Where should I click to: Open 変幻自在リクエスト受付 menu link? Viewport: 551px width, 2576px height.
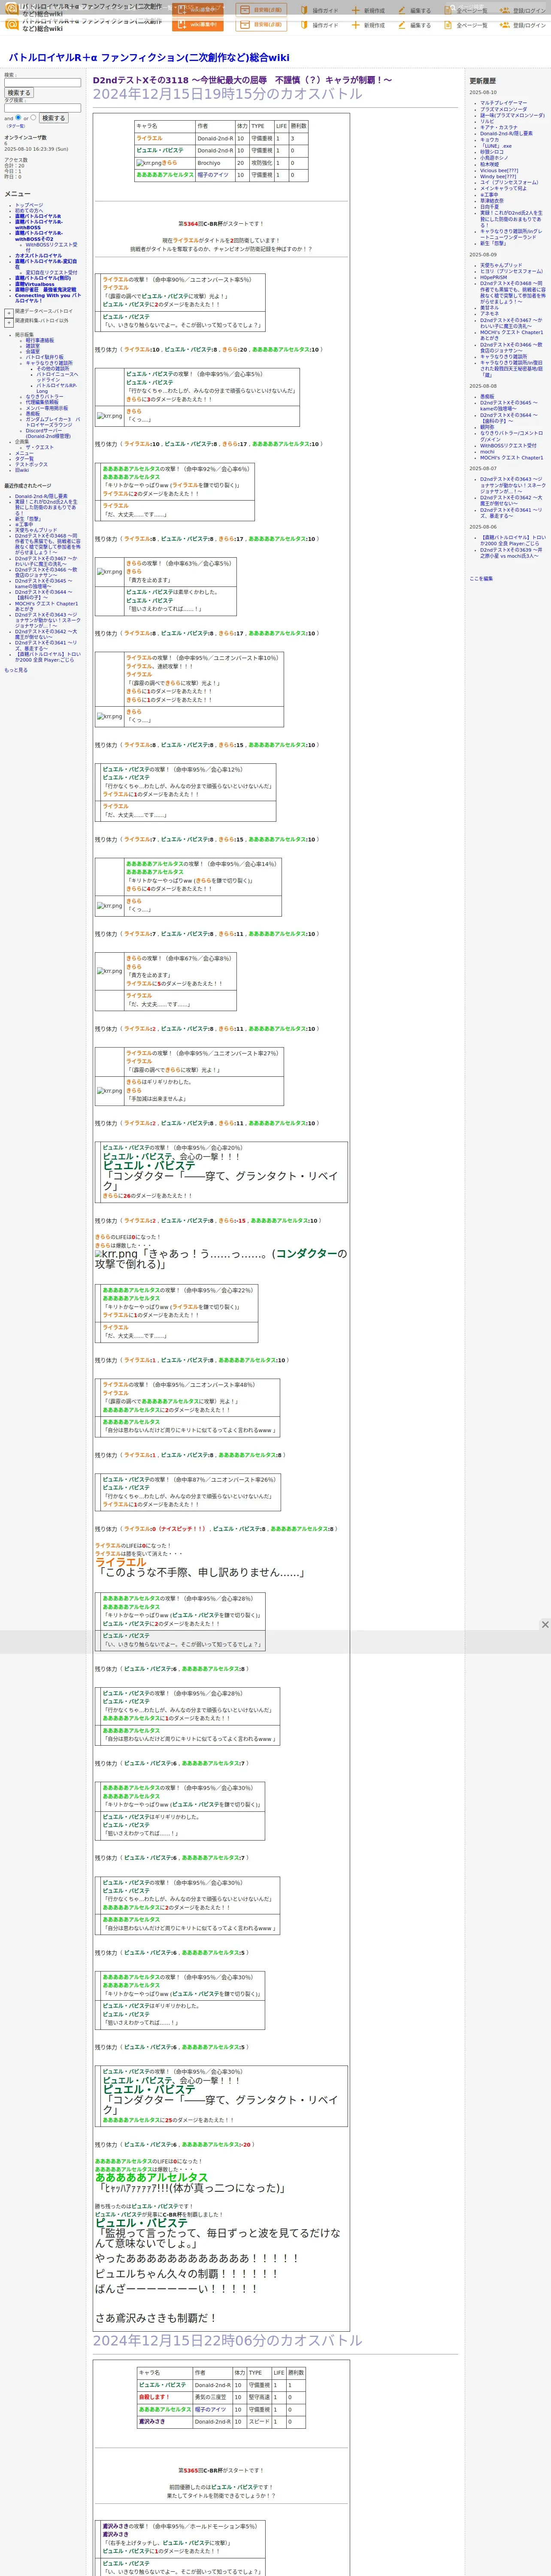pyautogui.click(x=51, y=273)
